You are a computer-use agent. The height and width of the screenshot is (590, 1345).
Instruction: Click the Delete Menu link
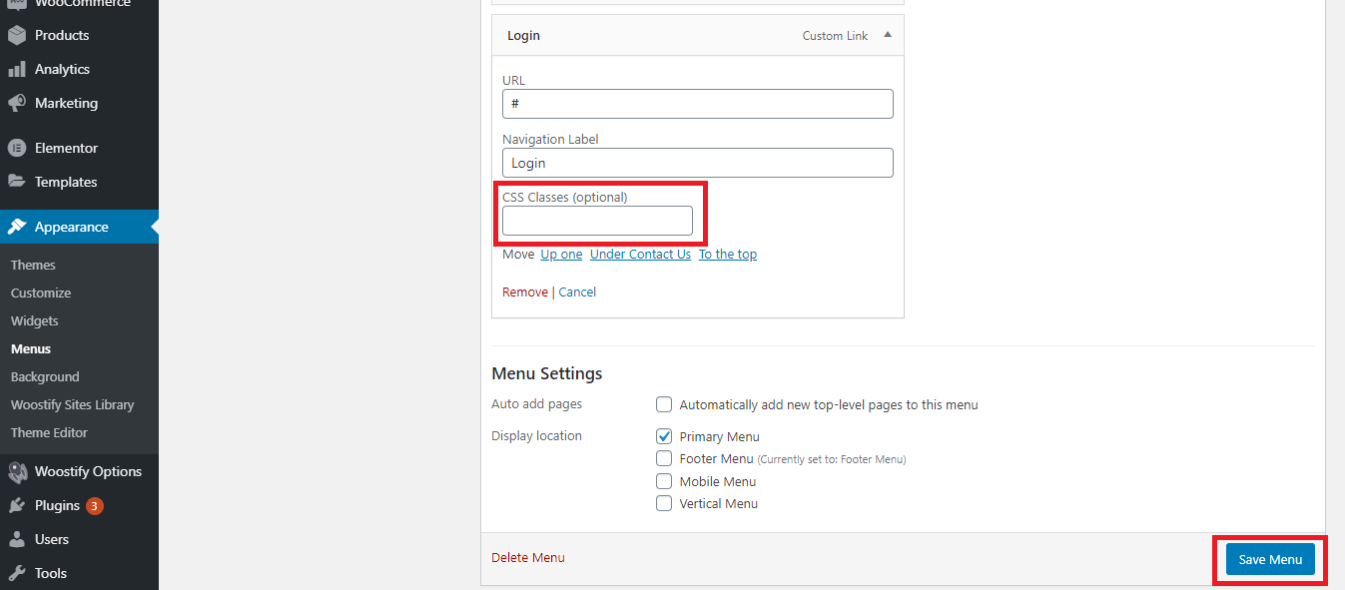click(528, 558)
